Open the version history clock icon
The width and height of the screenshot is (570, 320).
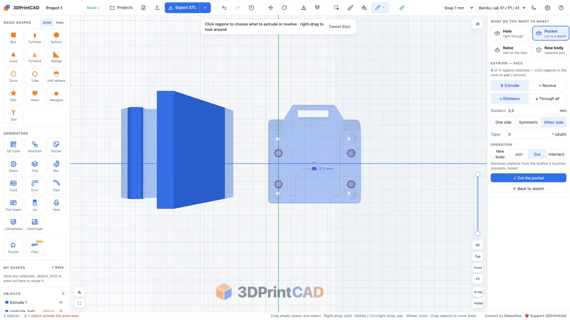pyautogui.click(x=252, y=7)
